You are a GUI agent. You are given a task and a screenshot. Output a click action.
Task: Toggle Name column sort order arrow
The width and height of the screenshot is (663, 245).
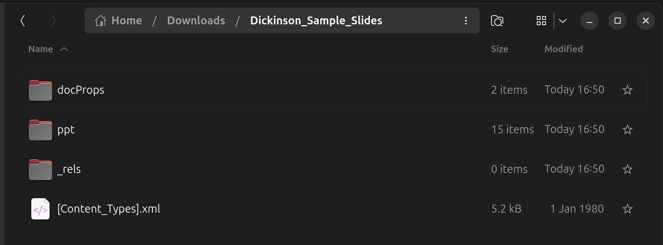point(64,49)
